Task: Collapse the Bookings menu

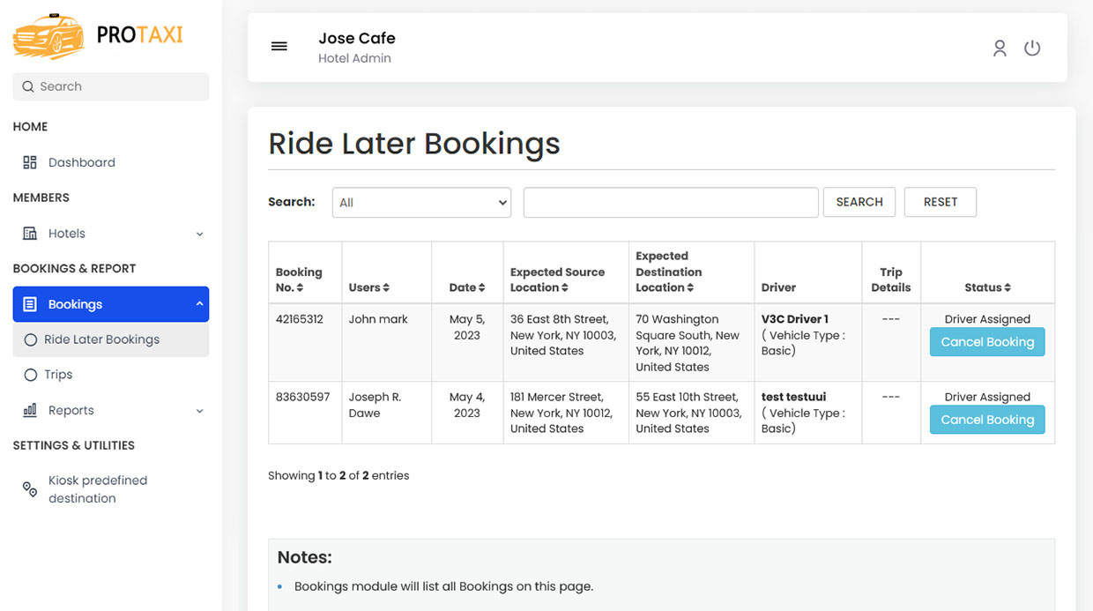Action: (x=199, y=304)
